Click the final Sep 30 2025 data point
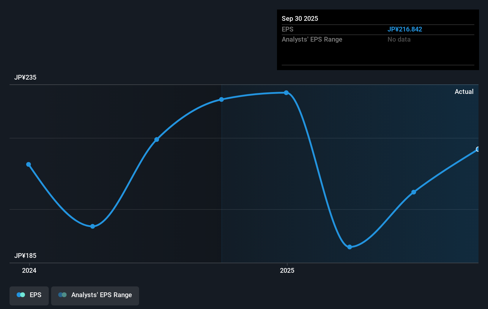The height and width of the screenshot is (309, 488). coord(478,149)
